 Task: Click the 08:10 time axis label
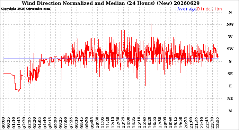point(76,123)
